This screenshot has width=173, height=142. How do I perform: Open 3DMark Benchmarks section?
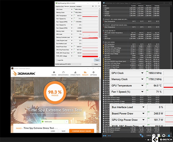tap(63, 74)
